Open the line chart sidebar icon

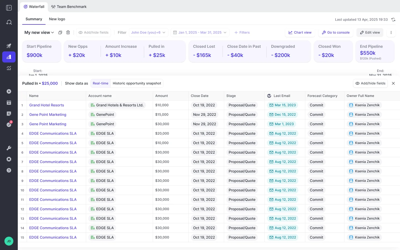tap(9, 68)
